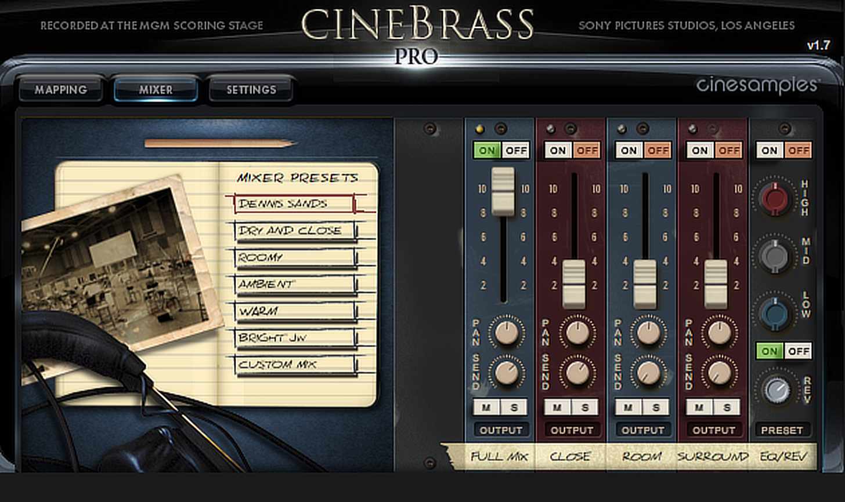Mute the Close channel
This screenshot has height=502, width=845.
[557, 408]
